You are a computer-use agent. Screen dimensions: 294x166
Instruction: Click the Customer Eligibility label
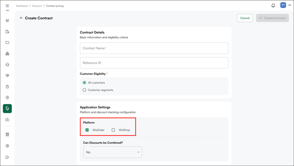click(x=93, y=74)
